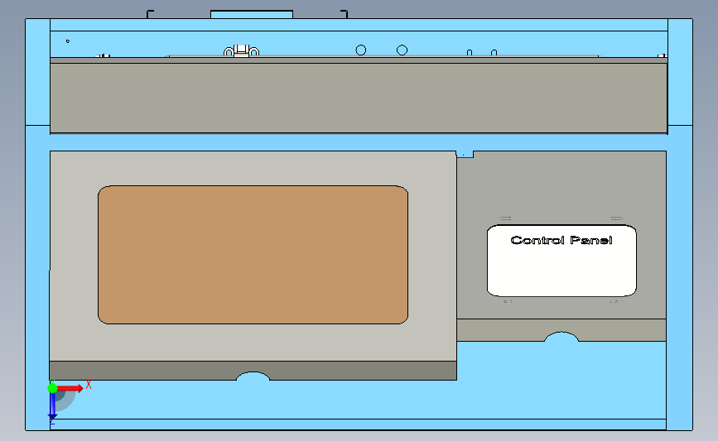Click the blue Z axis arrow of the triad

pyautogui.click(x=53, y=406)
